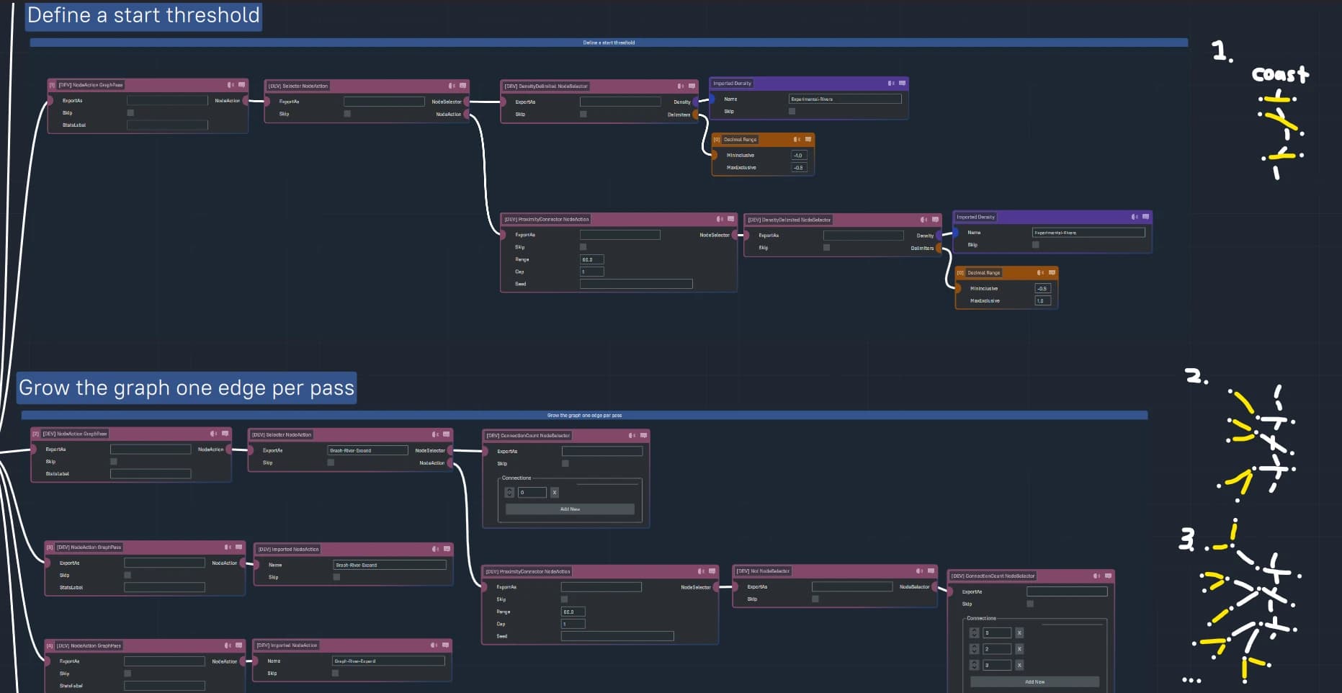
Task: Toggle Skip checkbox on [1] NodeAction GraphPass node
Action: tap(130, 112)
